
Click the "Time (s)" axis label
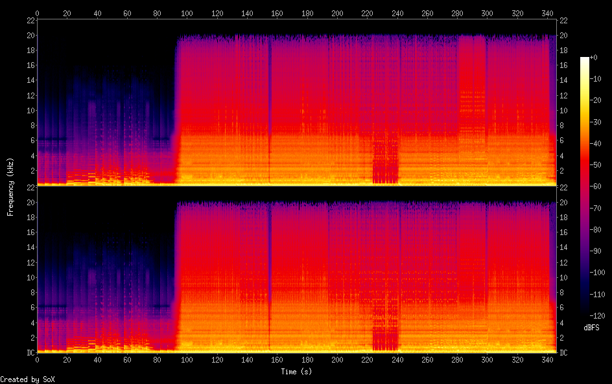(x=297, y=372)
